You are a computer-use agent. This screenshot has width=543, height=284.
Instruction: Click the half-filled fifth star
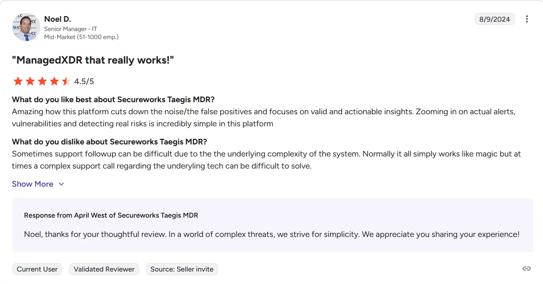pyautogui.click(x=66, y=81)
